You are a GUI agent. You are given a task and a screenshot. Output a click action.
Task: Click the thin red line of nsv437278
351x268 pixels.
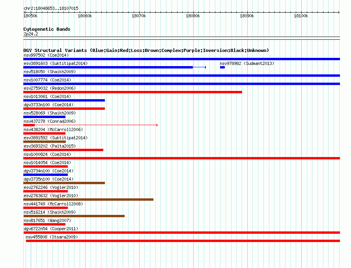click(96, 125)
